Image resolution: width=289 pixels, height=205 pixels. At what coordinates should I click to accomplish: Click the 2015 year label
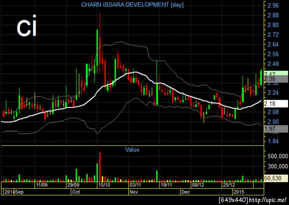(x=239, y=192)
